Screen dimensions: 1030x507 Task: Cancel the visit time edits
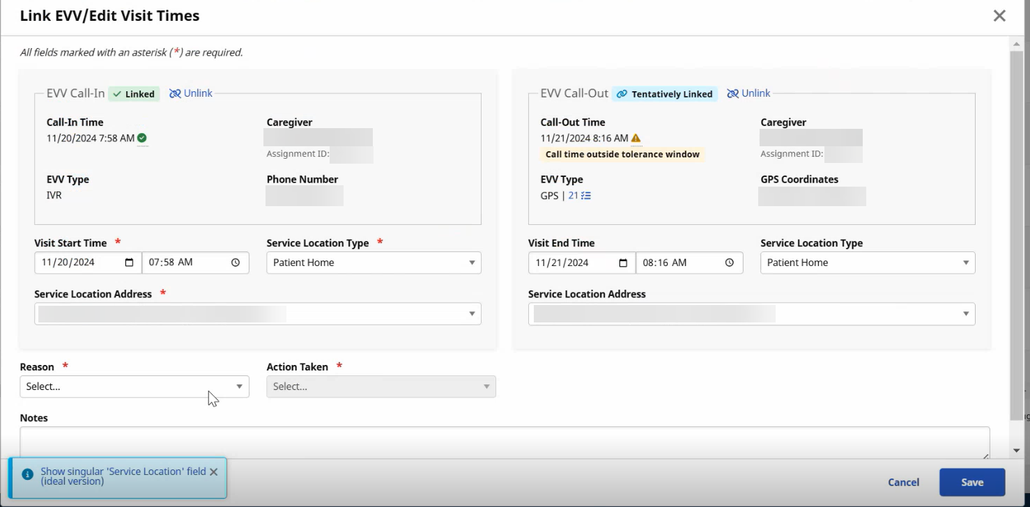(x=903, y=482)
